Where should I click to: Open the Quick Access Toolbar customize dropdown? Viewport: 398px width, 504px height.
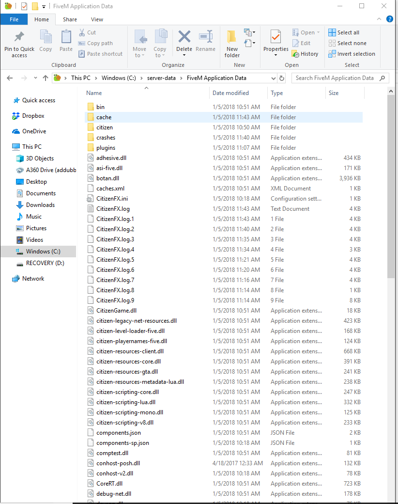click(x=44, y=6)
